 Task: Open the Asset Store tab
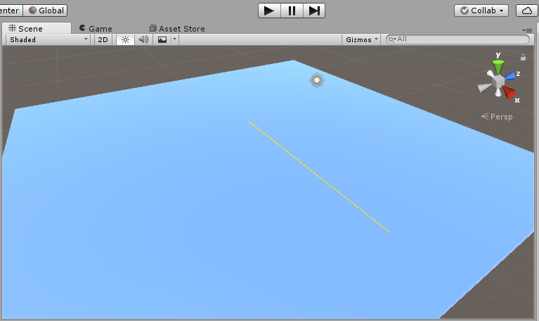pos(177,28)
